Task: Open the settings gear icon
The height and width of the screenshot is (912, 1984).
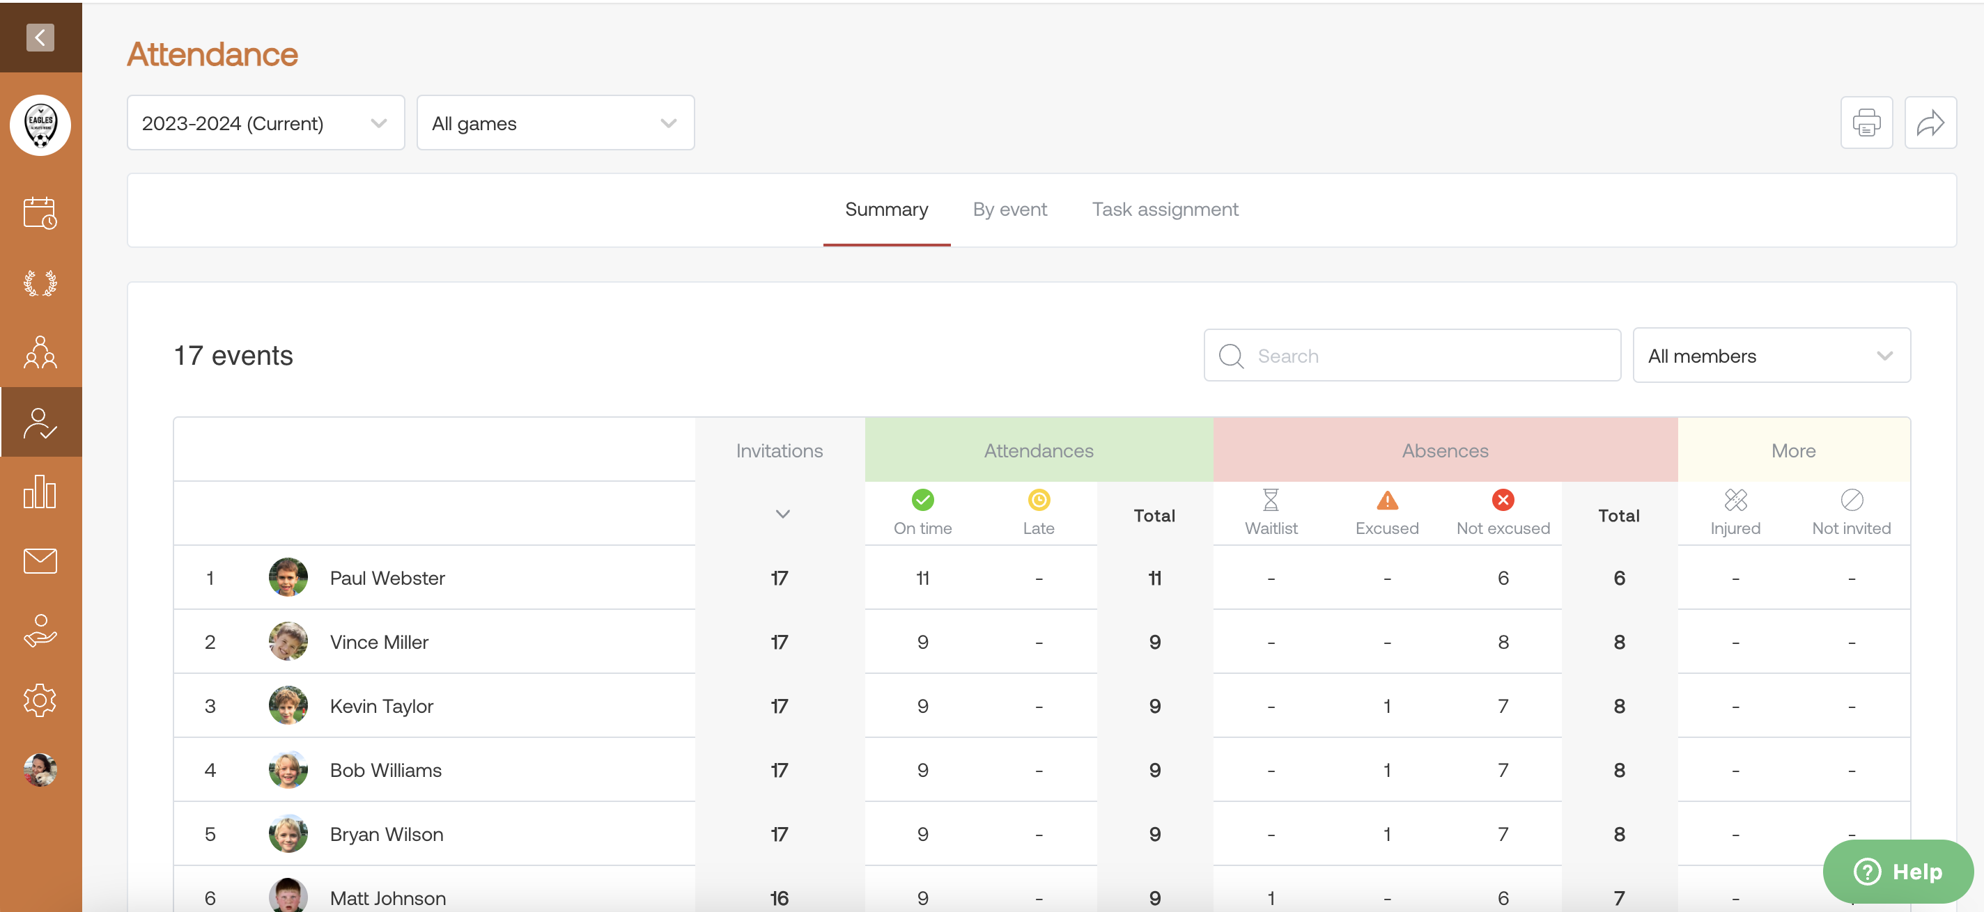Action: (x=40, y=700)
